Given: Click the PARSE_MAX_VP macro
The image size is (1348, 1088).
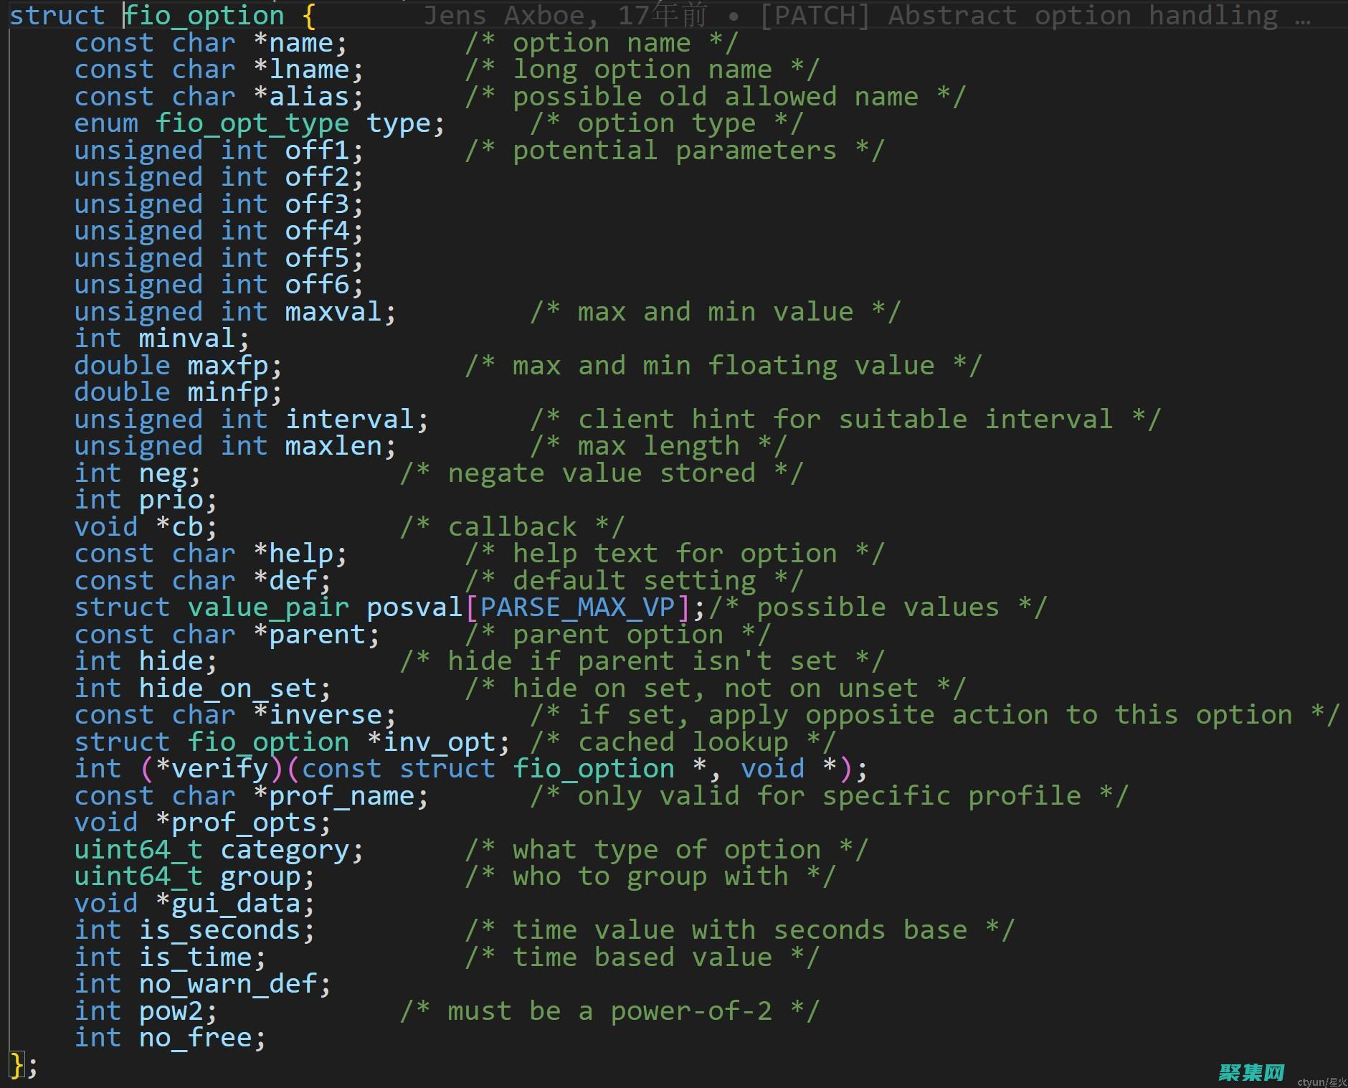Looking at the screenshot, I should 577,608.
